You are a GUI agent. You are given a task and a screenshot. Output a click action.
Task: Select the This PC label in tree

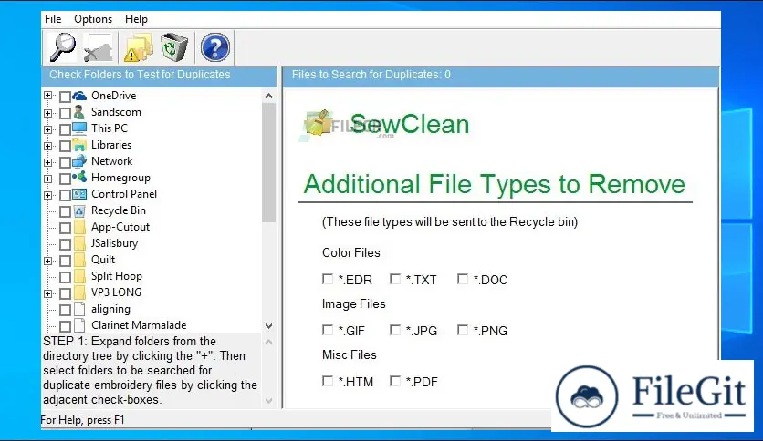[110, 128]
